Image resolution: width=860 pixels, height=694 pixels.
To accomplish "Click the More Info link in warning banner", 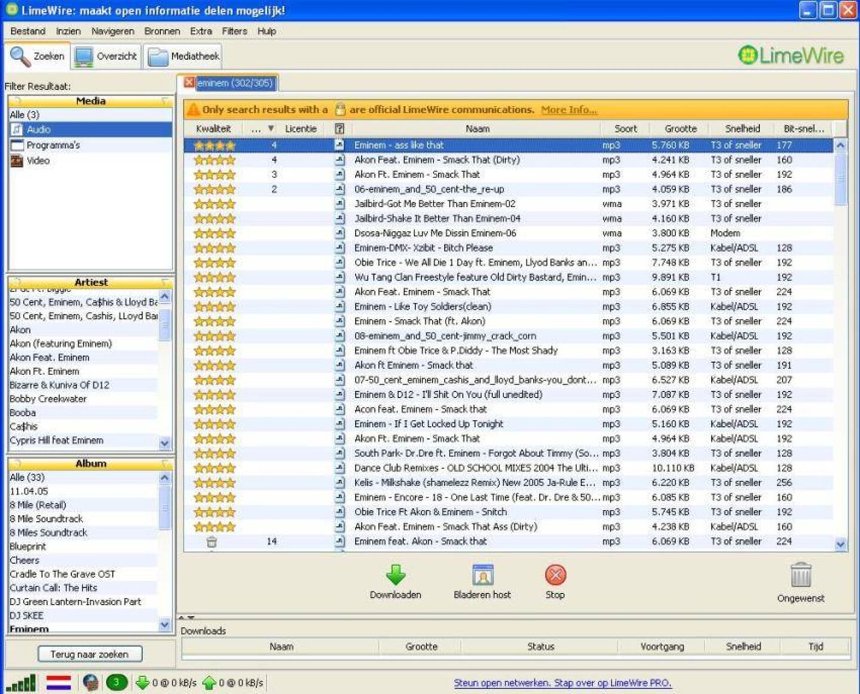I will [x=569, y=110].
